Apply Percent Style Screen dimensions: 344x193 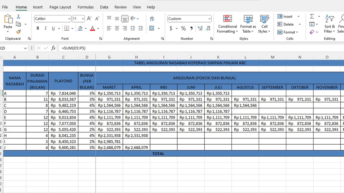183,28
